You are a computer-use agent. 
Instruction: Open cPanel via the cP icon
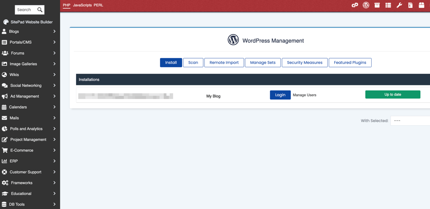pyautogui.click(x=355, y=5)
